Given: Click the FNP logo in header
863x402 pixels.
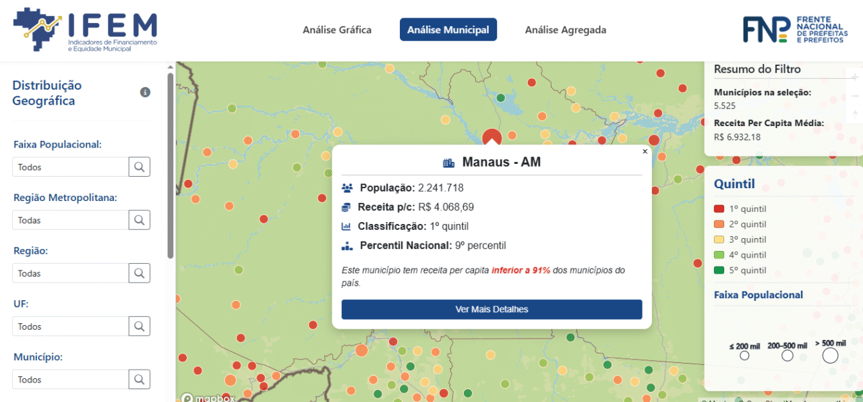Looking at the screenshot, I should coord(794,30).
